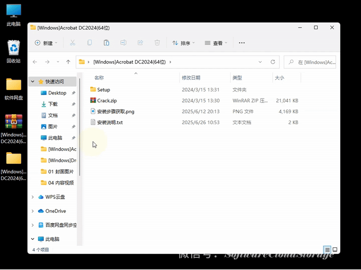Image resolution: width=361 pixels, height=270 pixels.
Task: Open the 查看 (View) dropdown
Action: point(216,42)
